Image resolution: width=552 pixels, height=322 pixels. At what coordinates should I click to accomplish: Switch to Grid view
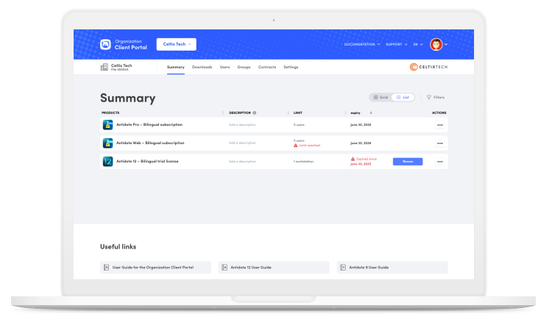point(381,97)
